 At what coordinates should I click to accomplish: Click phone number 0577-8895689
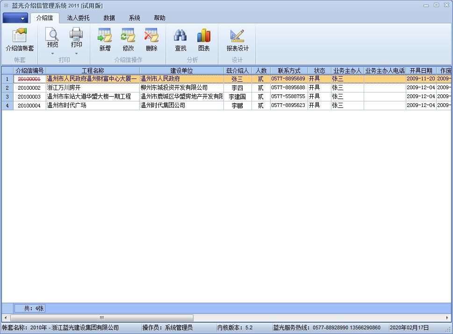(288, 78)
